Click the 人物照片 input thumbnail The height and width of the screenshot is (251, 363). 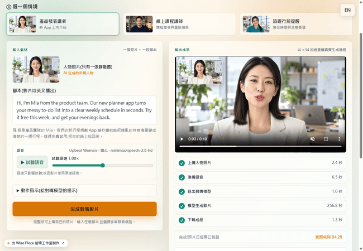(36, 70)
